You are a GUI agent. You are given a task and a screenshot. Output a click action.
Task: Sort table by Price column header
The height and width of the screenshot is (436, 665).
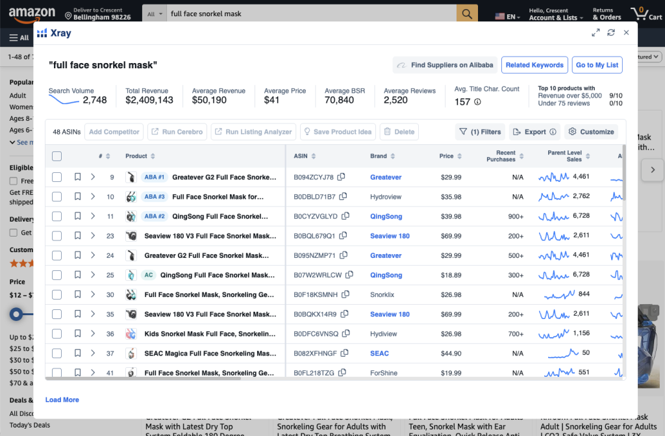(x=446, y=156)
